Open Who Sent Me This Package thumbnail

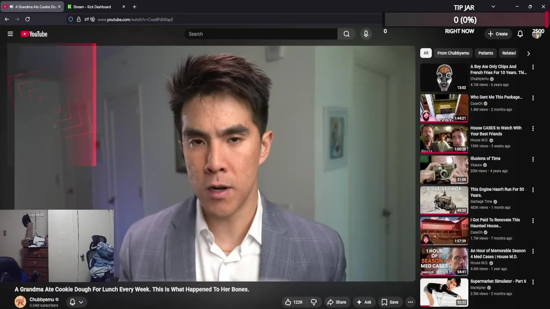(444, 108)
